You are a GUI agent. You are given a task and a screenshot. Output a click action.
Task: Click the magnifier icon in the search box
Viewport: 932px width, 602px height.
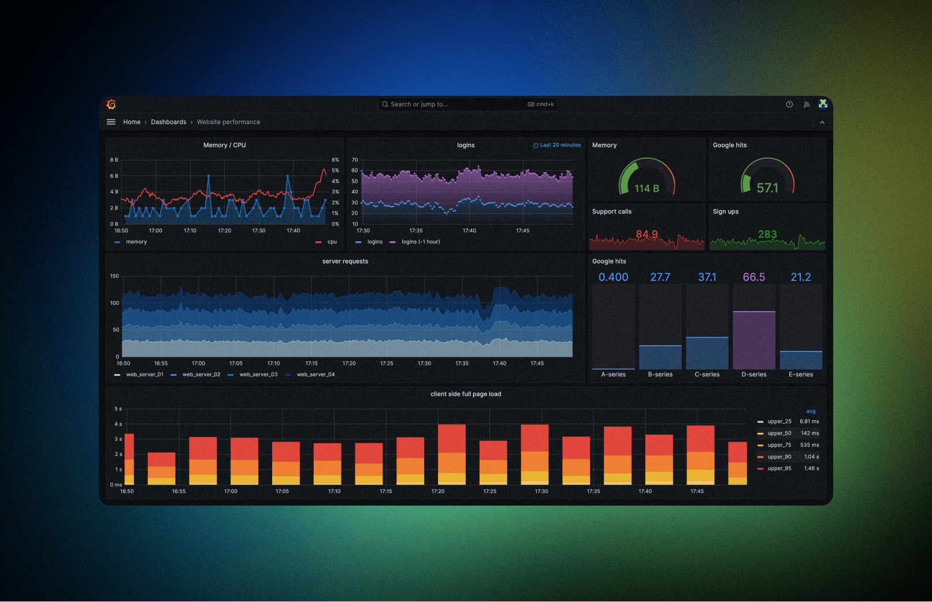pyautogui.click(x=385, y=104)
